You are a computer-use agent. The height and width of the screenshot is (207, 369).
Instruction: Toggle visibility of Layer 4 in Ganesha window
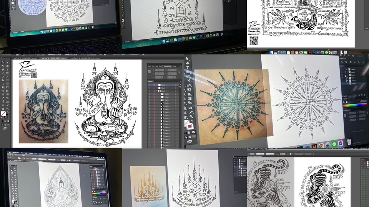click(x=150, y=88)
